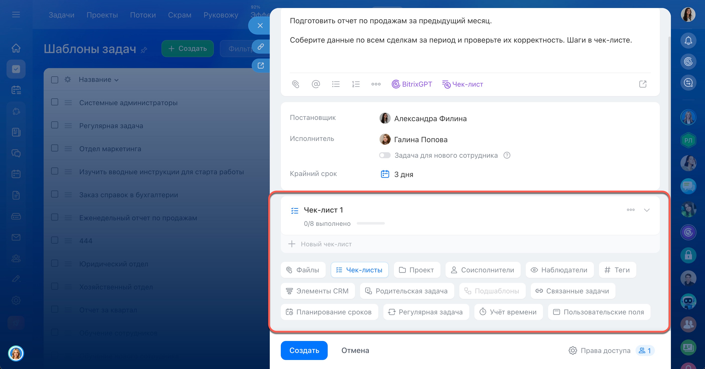Enable the new employee task toggle

pos(385,155)
